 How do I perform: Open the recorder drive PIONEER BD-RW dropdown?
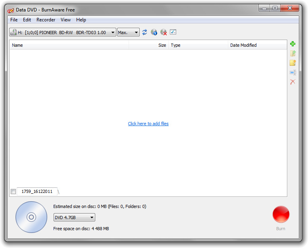point(63,32)
